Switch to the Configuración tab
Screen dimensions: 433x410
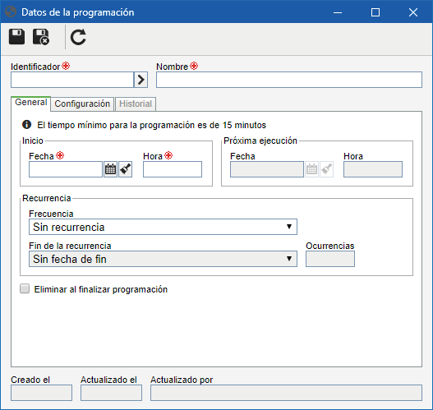(82, 104)
